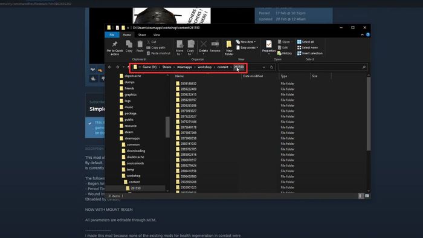The height and width of the screenshot is (238, 423).
Task: Click the Steam breadcrumb segment
Action: tap(167, 67)
